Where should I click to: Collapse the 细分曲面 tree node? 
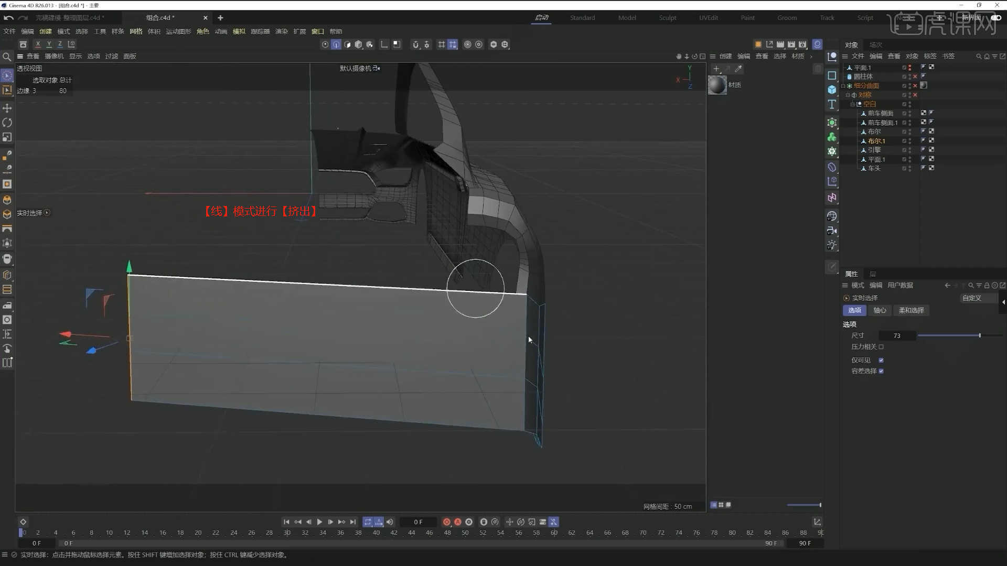[843, 86]
